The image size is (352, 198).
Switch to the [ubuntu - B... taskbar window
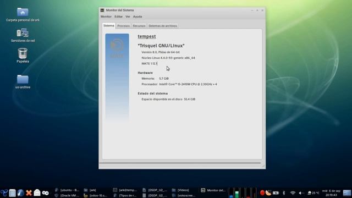(x=67, y=190)
